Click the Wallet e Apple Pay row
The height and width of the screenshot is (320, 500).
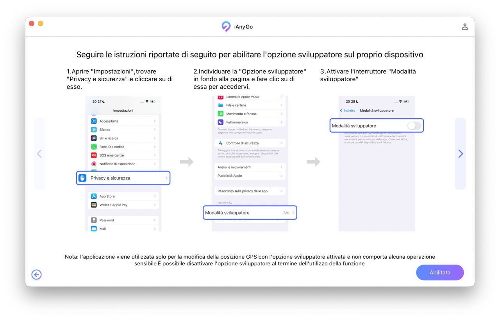123,205
